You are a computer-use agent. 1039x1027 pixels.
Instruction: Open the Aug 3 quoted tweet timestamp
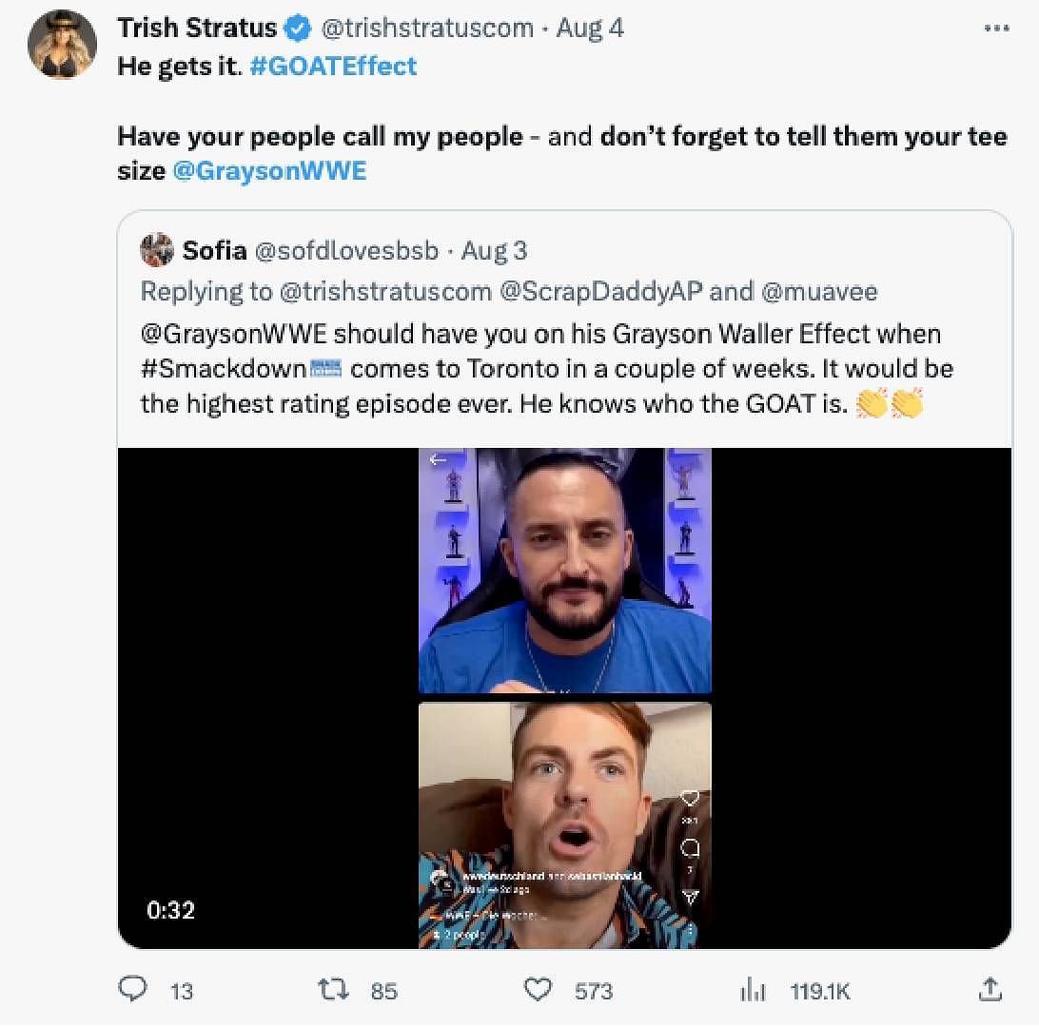pos(494,251)
